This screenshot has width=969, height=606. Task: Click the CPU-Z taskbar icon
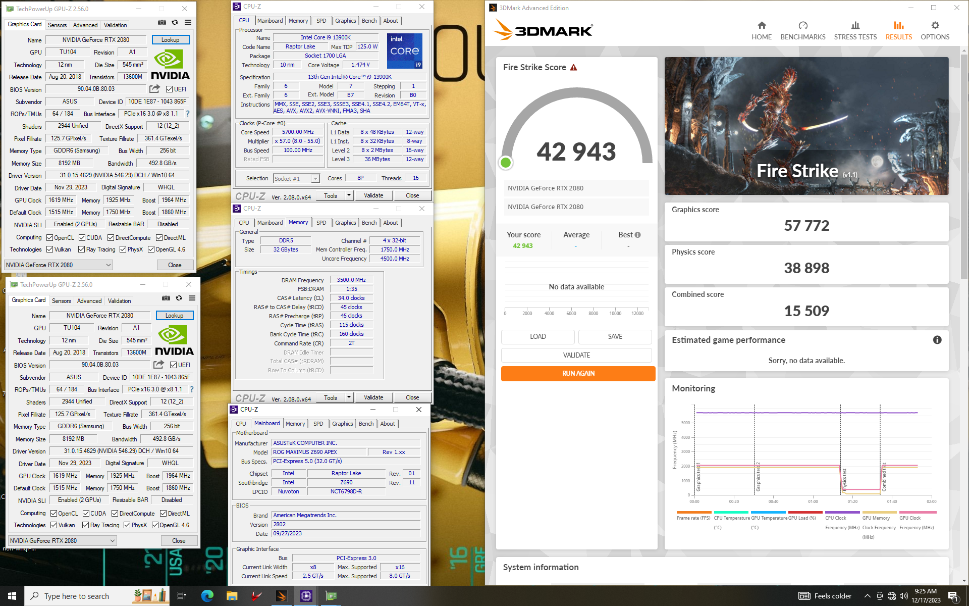(x=306, y=596)
